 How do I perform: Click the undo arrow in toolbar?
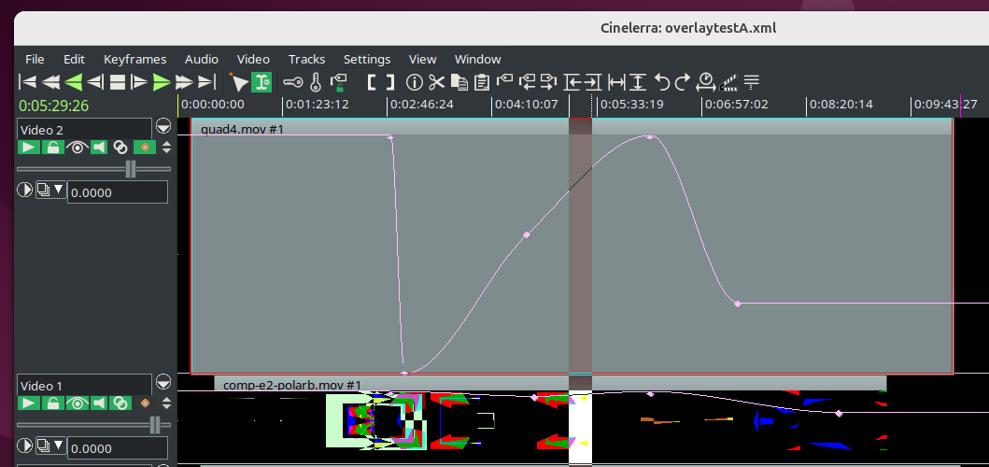pyautogui.click(x=661, y=82)
